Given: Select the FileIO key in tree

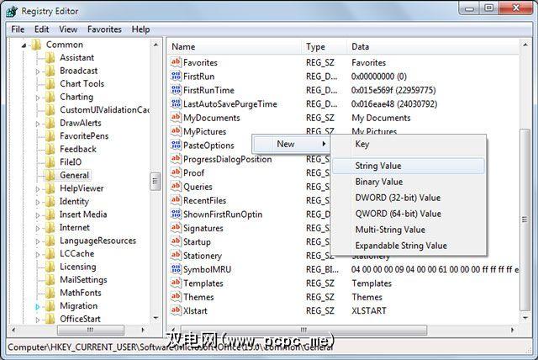Looking at the screenshot, I should point(71,162).
